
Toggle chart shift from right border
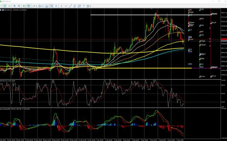coord(29,6)
